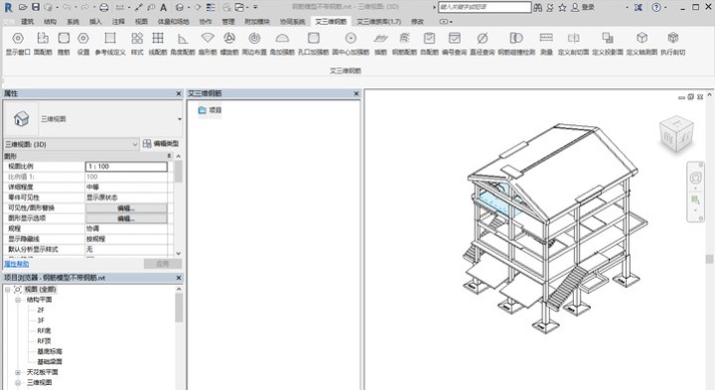
Task: Select the 测量 measure tool
Action: (546, 44)
